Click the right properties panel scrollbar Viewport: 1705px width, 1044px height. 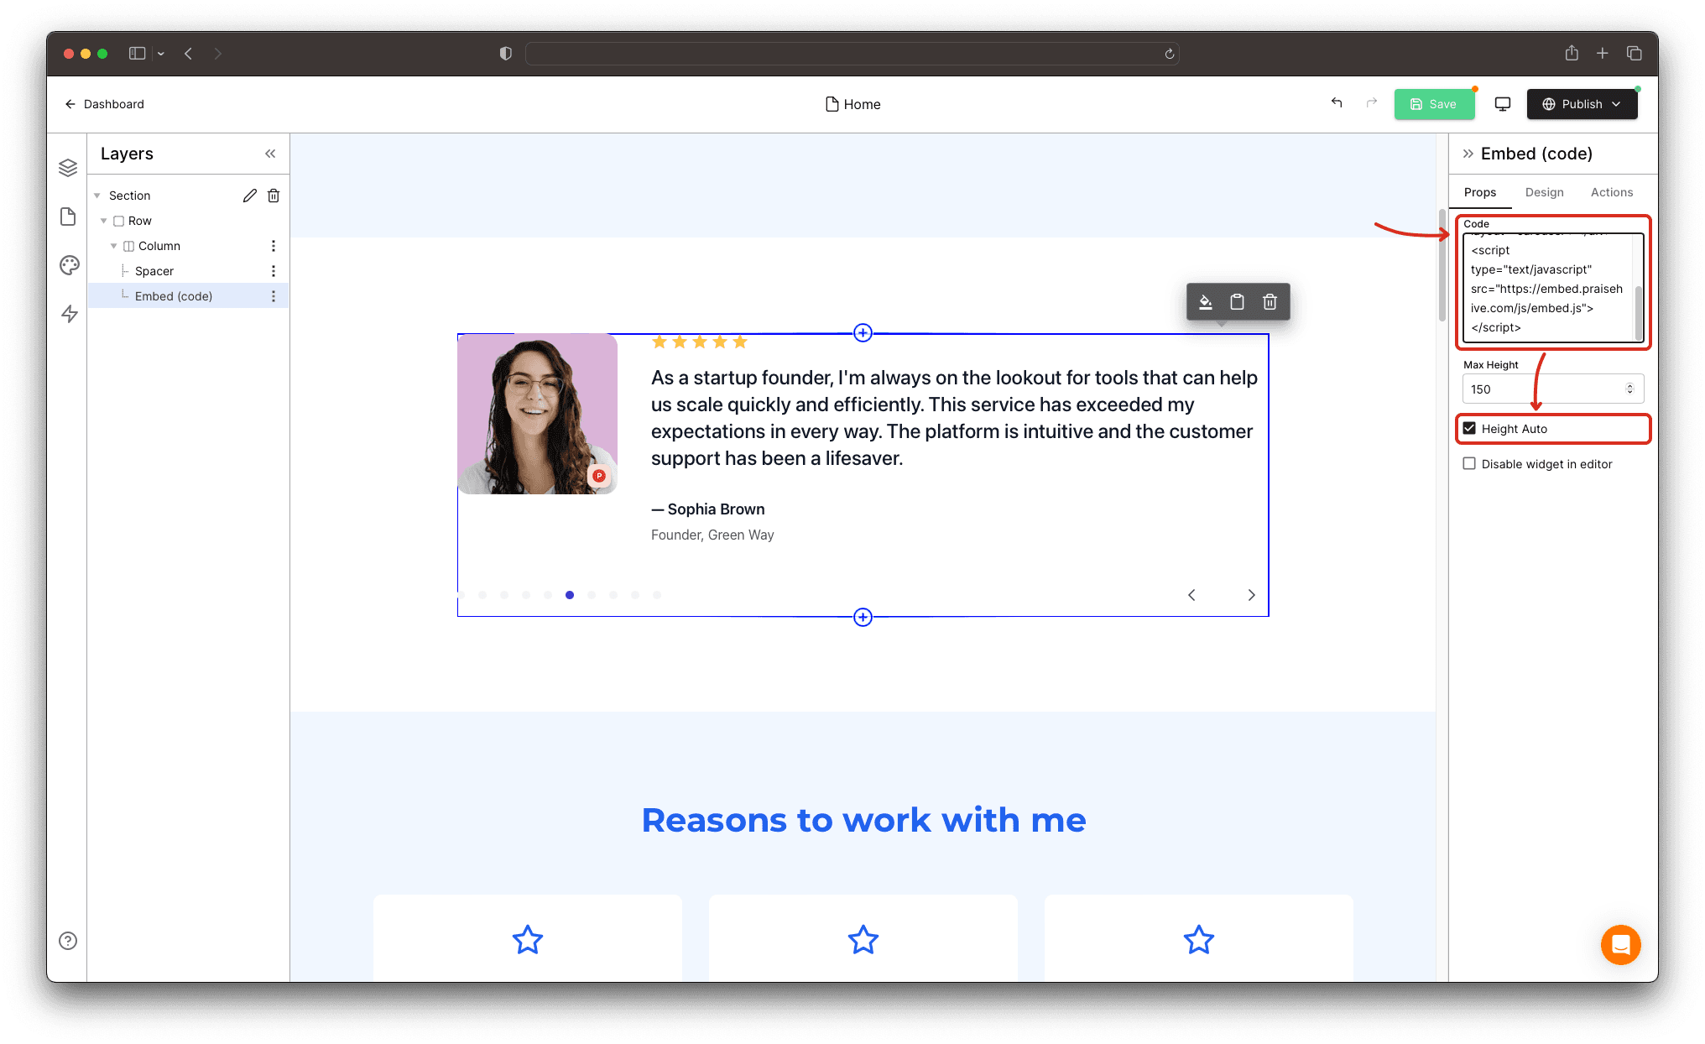point(1442,265)
